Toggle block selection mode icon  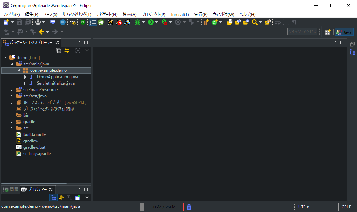coord(286,22)
